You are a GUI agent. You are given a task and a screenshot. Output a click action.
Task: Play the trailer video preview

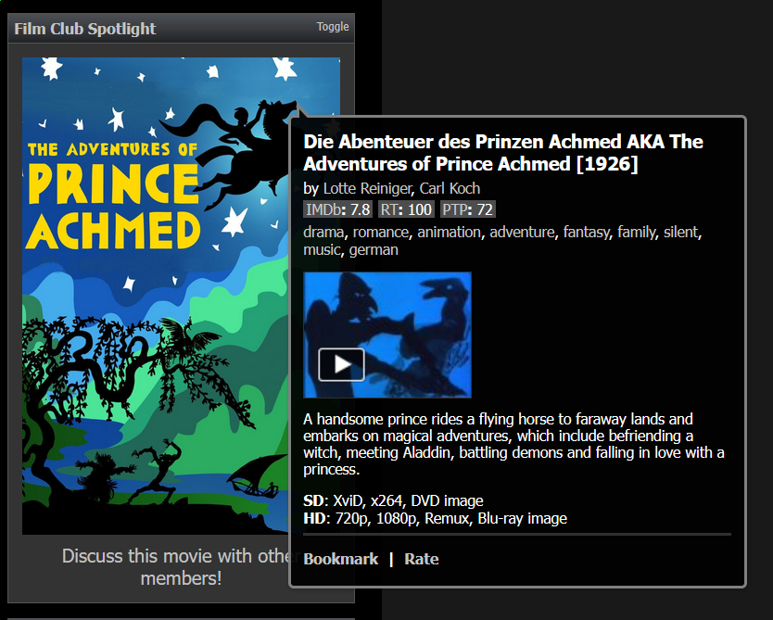[341, 365]
